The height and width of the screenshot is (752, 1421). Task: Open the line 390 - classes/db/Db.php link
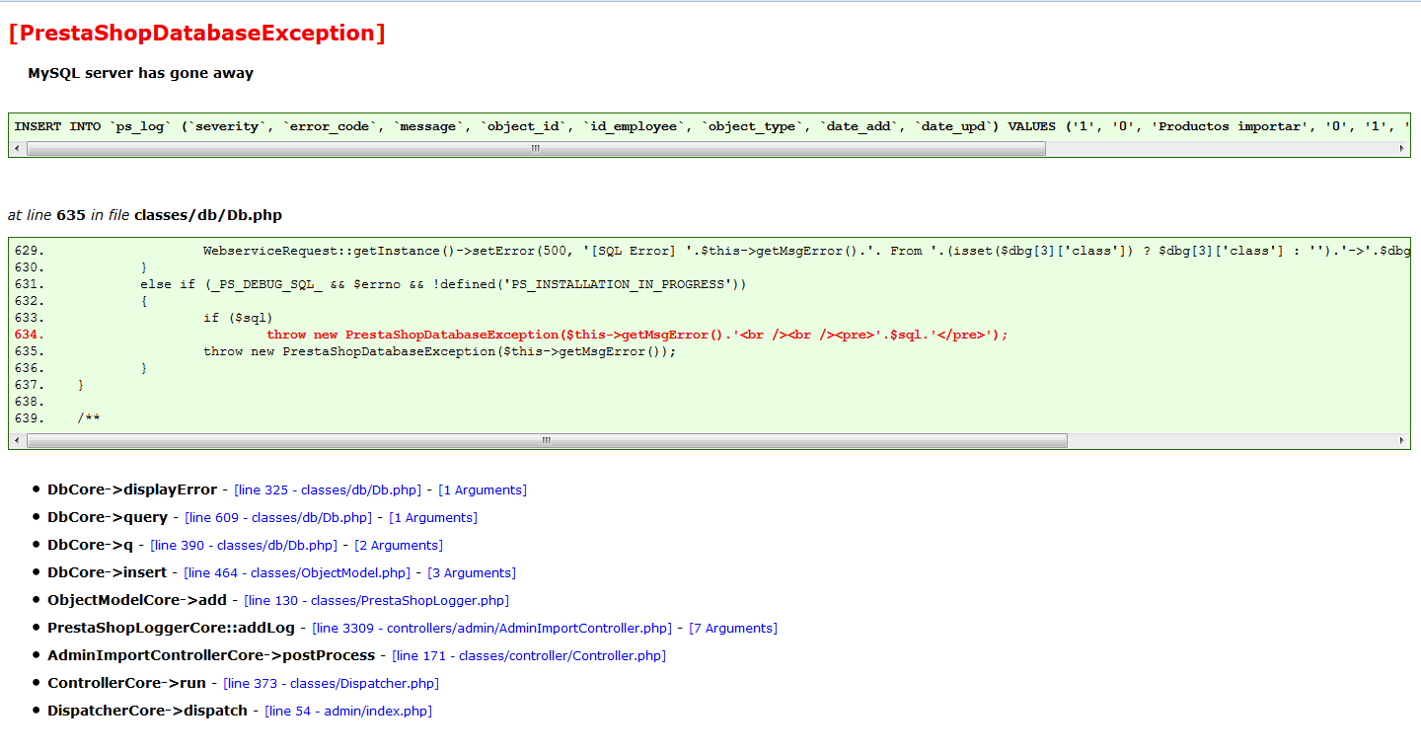[244, 546]
